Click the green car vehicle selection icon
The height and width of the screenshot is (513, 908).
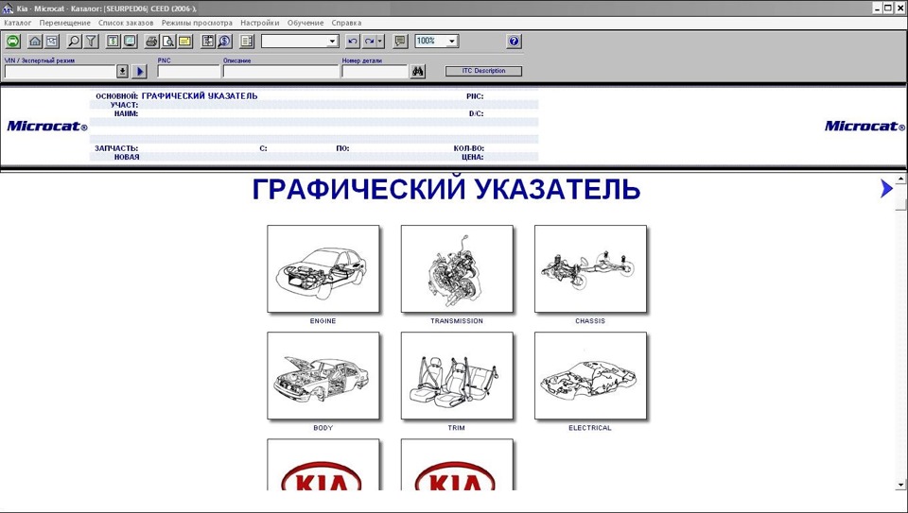tap(12, 41)
